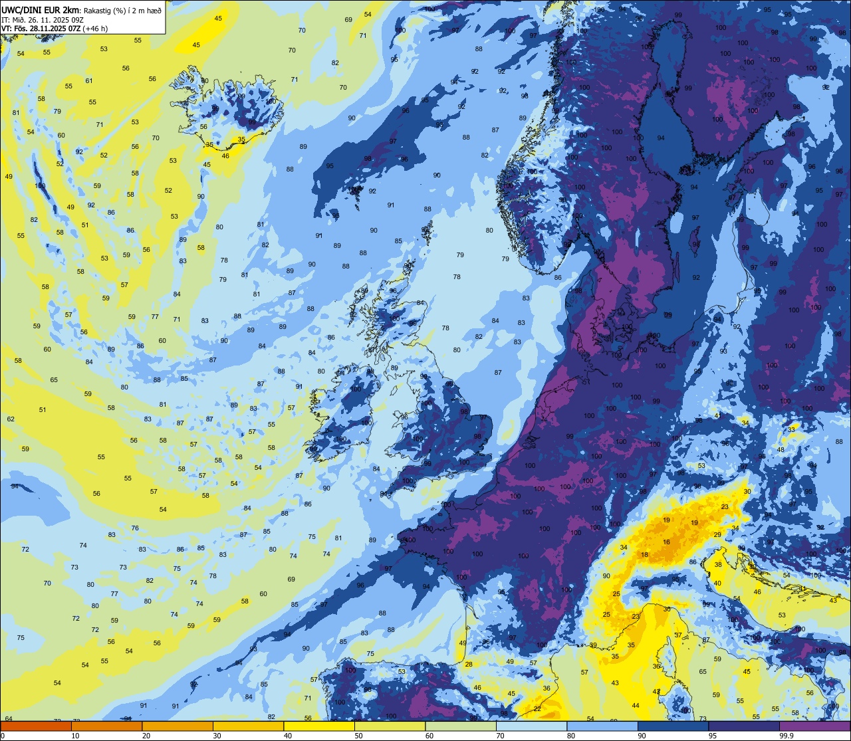Click the legend tick label 95

pyautogui.click(x=713, y=736)
